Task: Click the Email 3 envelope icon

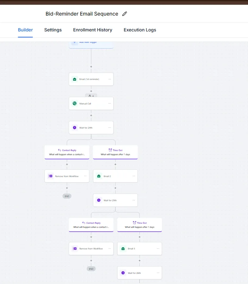Action: point(123,249)
